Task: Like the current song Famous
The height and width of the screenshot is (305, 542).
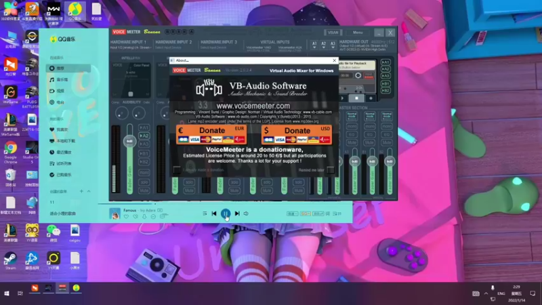Action: [126, 216]
